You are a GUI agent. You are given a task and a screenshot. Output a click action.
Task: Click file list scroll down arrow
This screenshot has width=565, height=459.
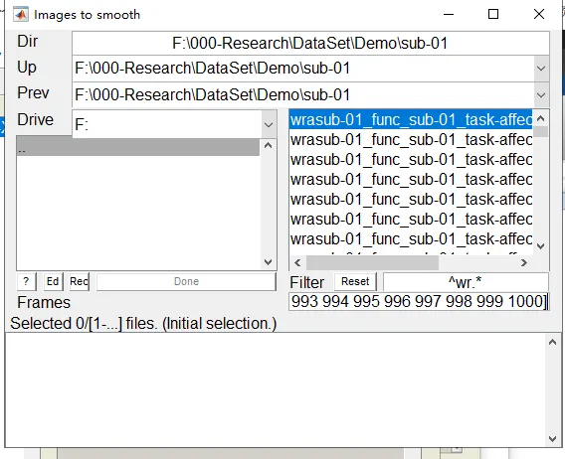point(540,246)
